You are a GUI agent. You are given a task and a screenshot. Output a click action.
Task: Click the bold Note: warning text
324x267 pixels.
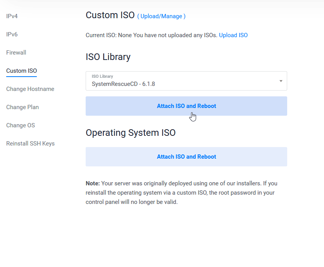(93, 183)
